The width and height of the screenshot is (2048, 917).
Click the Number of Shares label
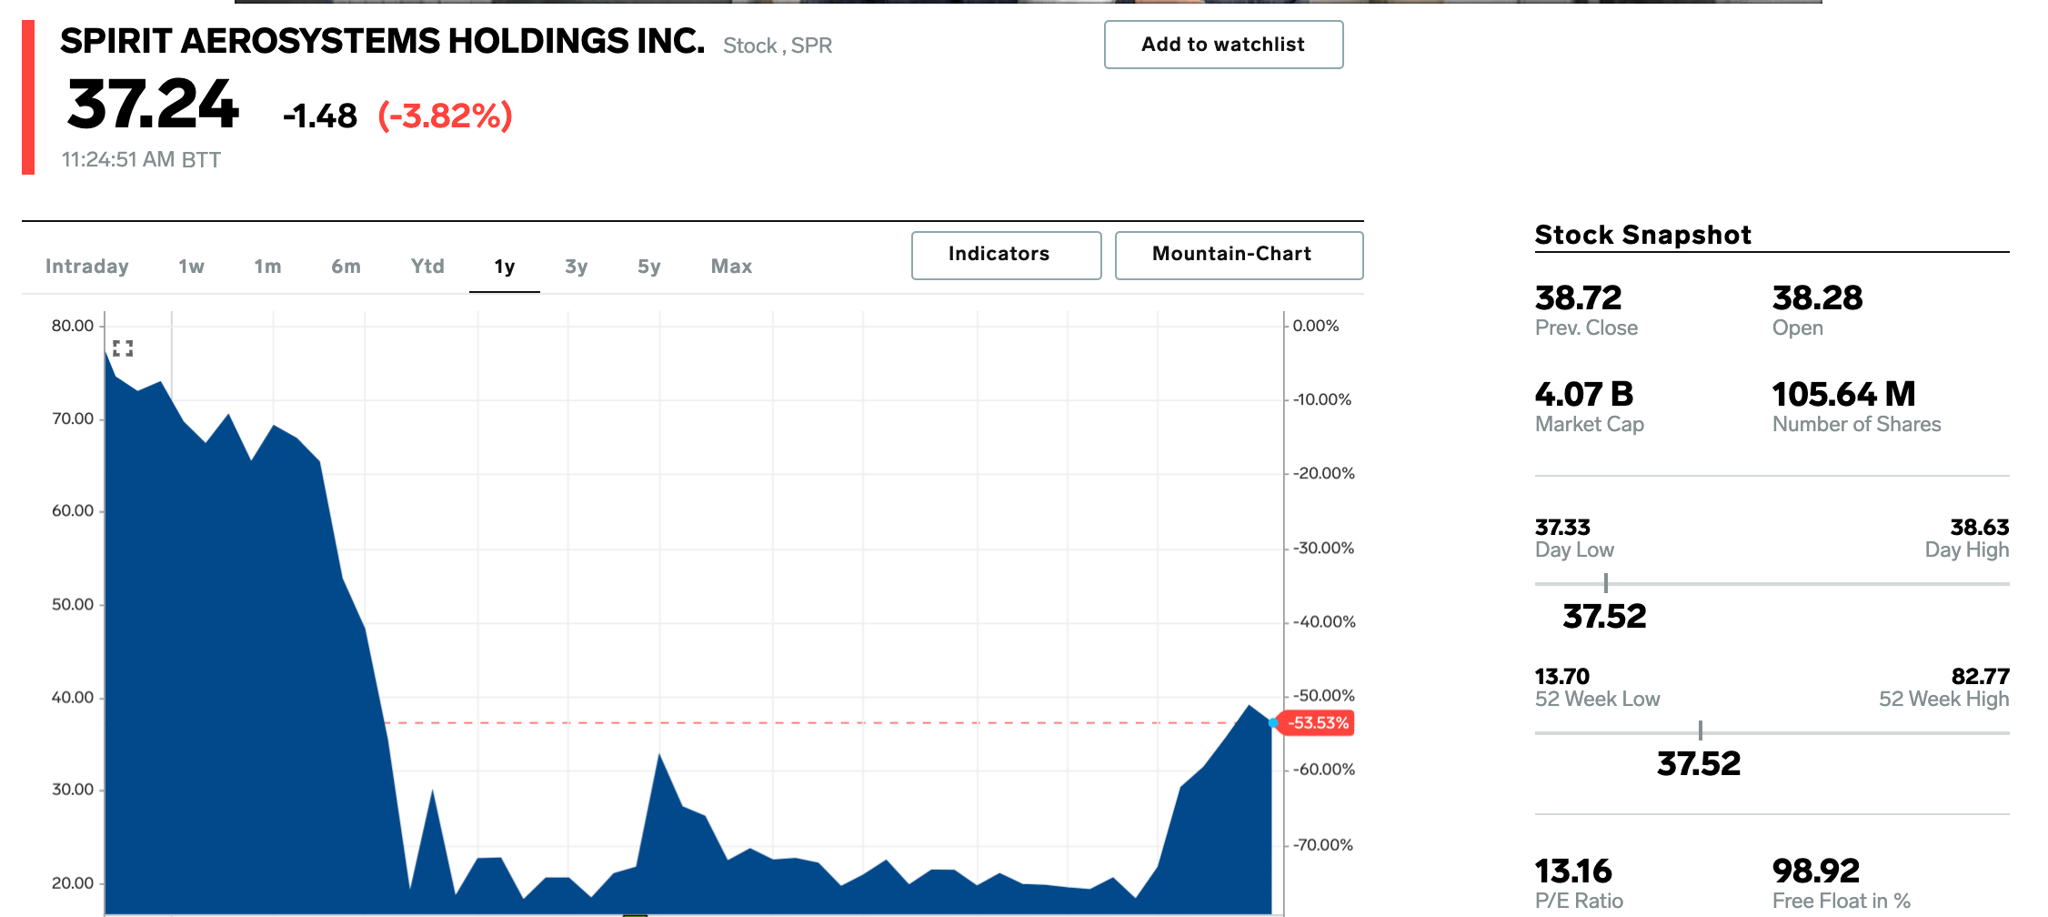pyautogui.click(x=1857, y=425)
